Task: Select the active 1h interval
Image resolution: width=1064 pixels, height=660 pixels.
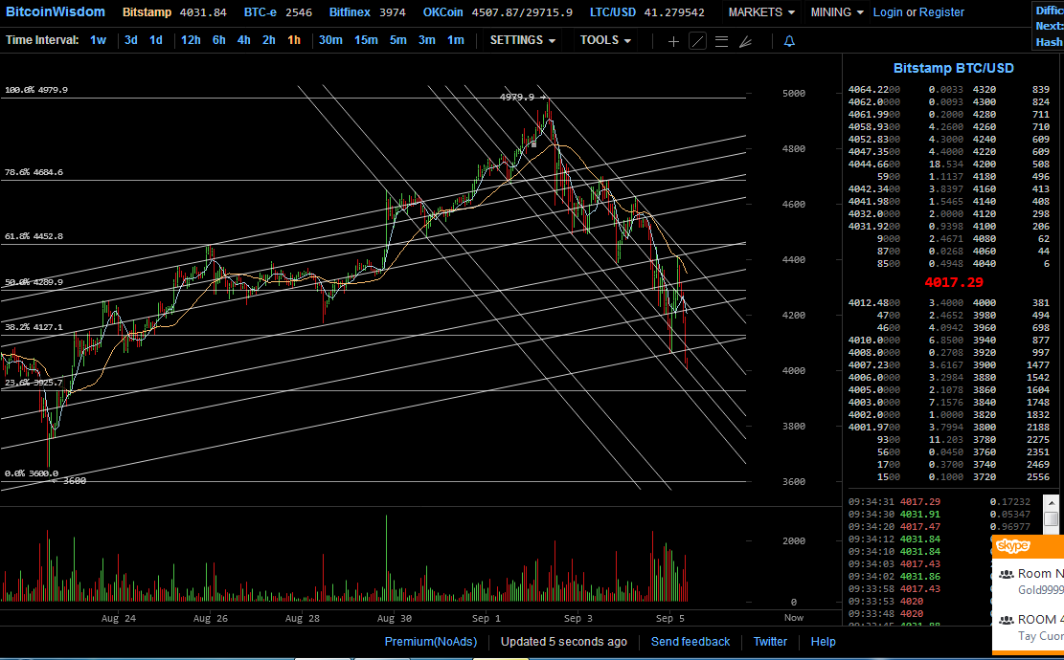Action: click(294, 40)
